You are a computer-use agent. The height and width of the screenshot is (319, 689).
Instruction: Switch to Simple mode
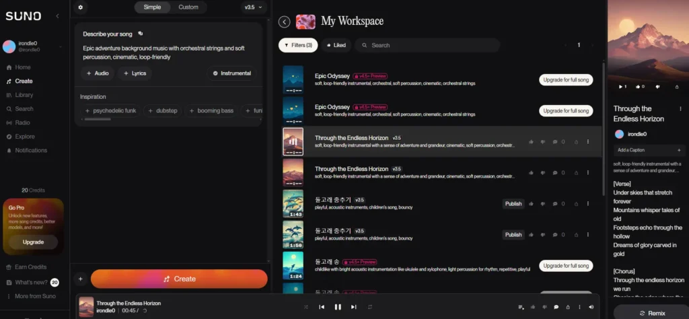152,7
